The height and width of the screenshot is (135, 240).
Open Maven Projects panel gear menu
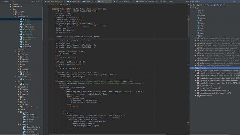pos(235,1)
